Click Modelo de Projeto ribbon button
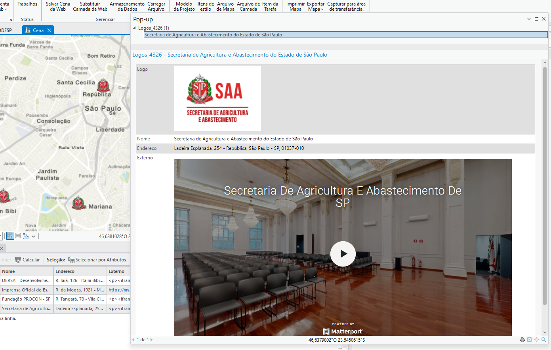The width and height of the screenshot is (551, 350). [184, 6]
